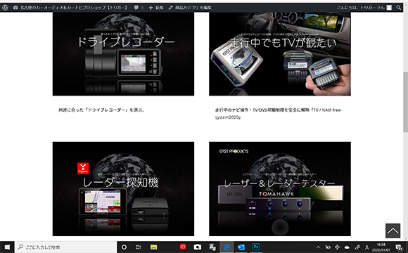Image resolution: width=408 pixels, height=253 pixels.
Task: Open Photoshop from the taskbar
Action: pos(256,247)
